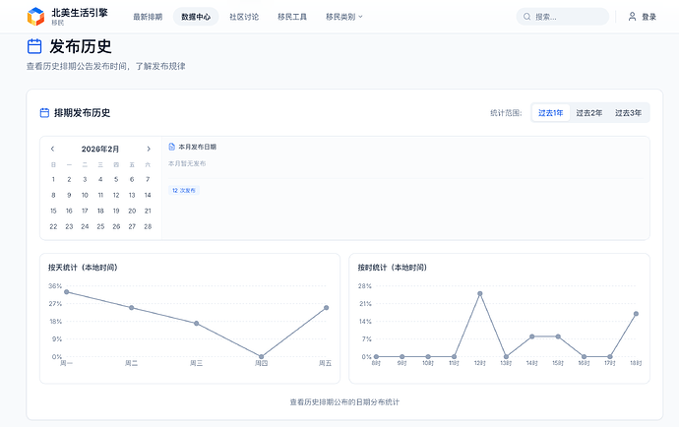
Task: Select February 14 in the calendar
Action: point(148,196)
